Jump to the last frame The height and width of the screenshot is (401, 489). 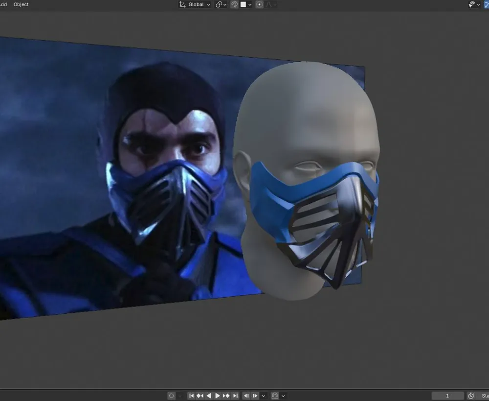(x=235, y=396)
